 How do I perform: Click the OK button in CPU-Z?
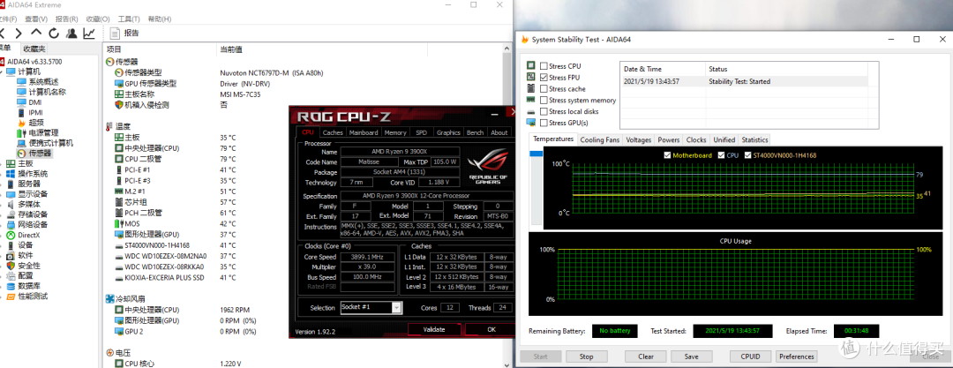[x=492, y=329]
